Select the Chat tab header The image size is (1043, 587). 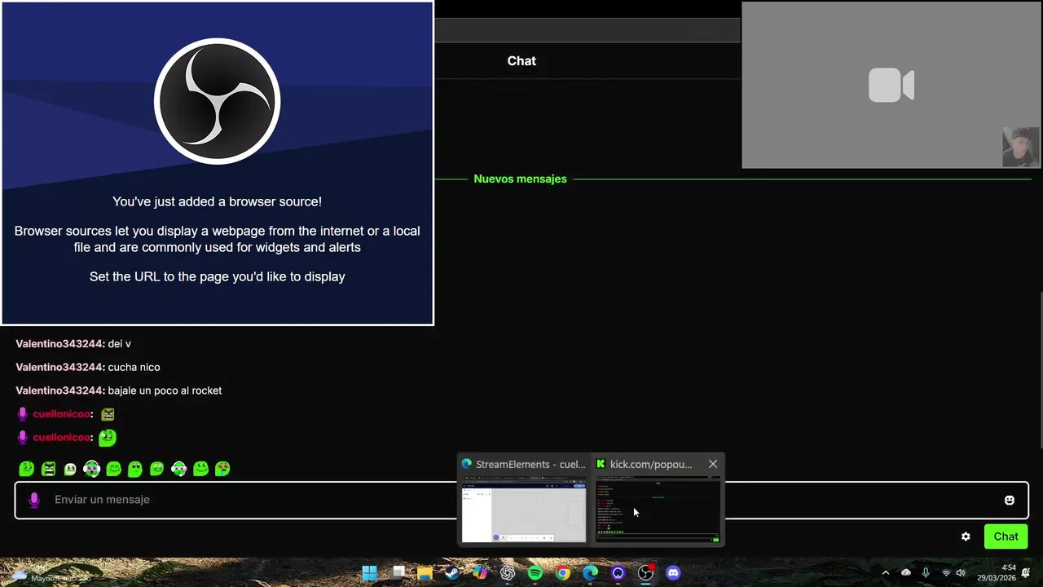tap(521, 60)
